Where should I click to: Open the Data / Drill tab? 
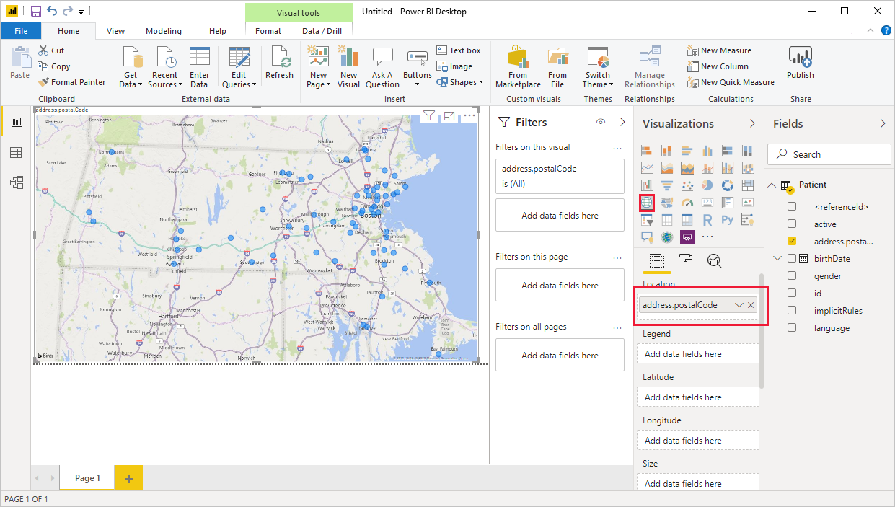(x=322, y=31)
